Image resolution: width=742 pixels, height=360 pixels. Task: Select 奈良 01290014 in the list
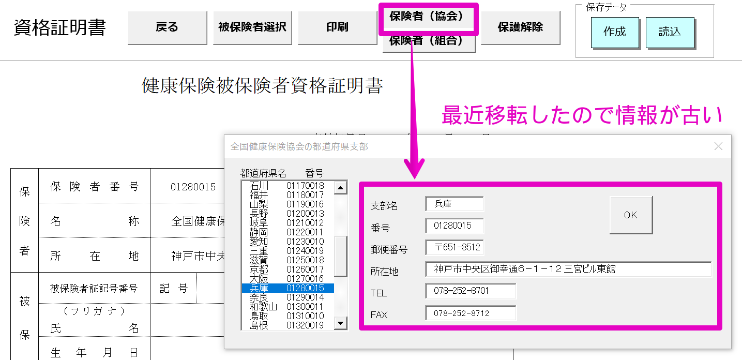pyautogui.click(x=287, y=297)
